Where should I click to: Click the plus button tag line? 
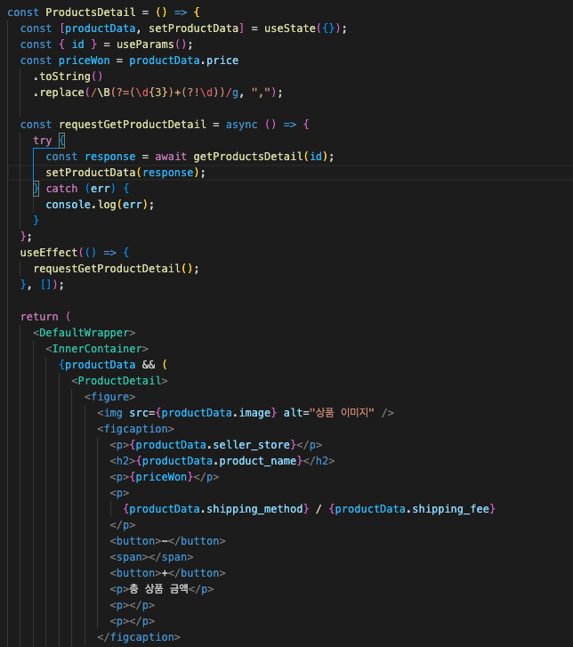coord(167,573)
